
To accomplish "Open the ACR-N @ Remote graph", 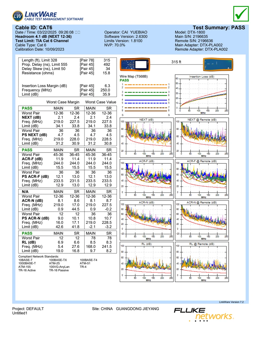I will (202, 220).
